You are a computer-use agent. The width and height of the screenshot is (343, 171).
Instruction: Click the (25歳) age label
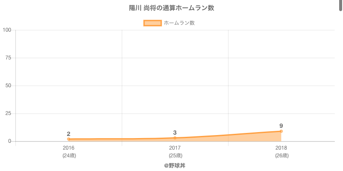tap(175, 156)
